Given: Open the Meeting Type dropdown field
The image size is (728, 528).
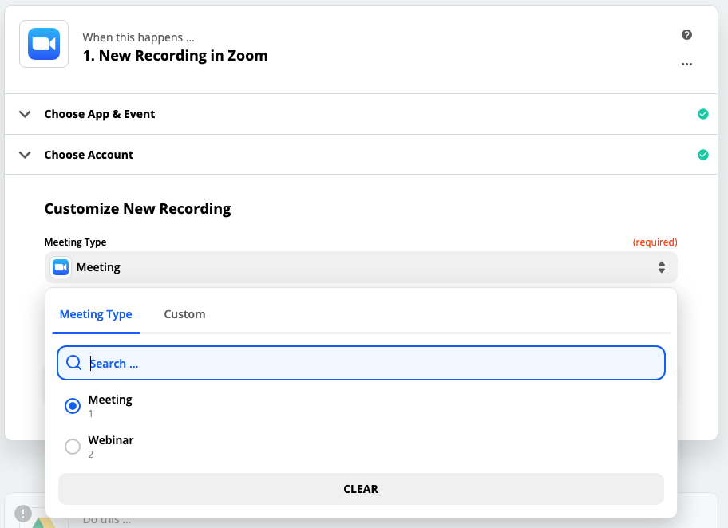Looking at the screenshot, I should pyautogui.click(x=361, y=267).
